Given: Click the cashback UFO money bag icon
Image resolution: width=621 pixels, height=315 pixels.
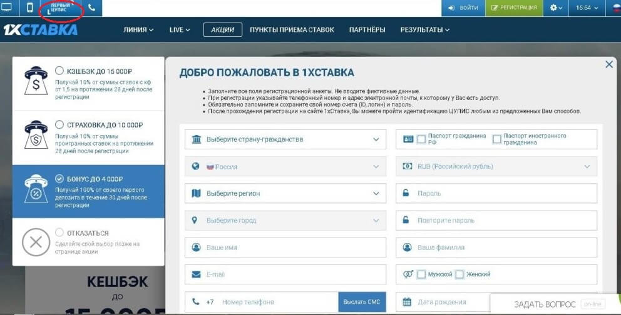Looking at the screenshot, I should (x=36, y=81).
